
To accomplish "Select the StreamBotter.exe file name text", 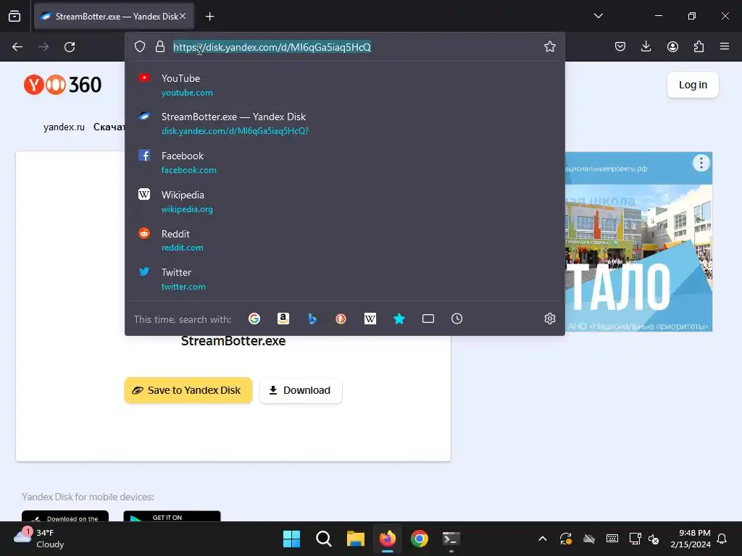I will [233, 341].
